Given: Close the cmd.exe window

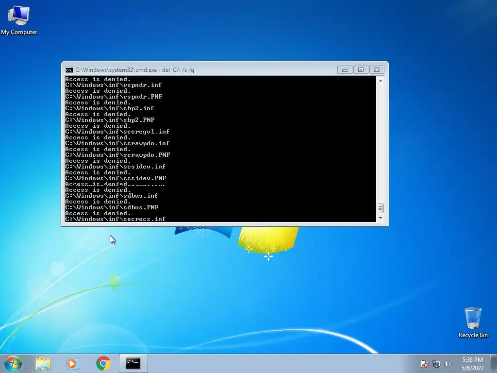Looking at the screenshot, I should pos(377,70).
